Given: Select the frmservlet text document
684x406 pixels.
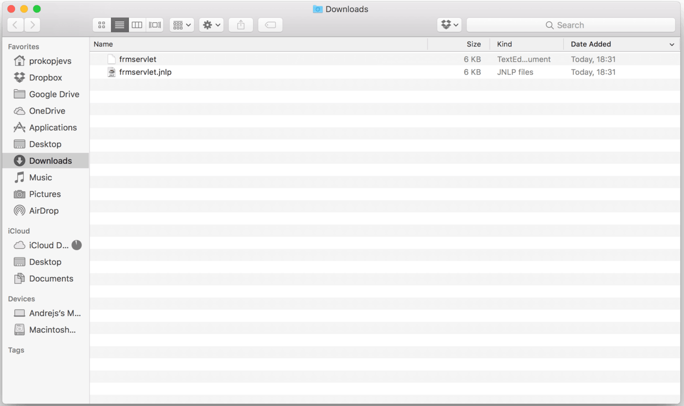Looking at the screenshot, I should click(137, 59).
